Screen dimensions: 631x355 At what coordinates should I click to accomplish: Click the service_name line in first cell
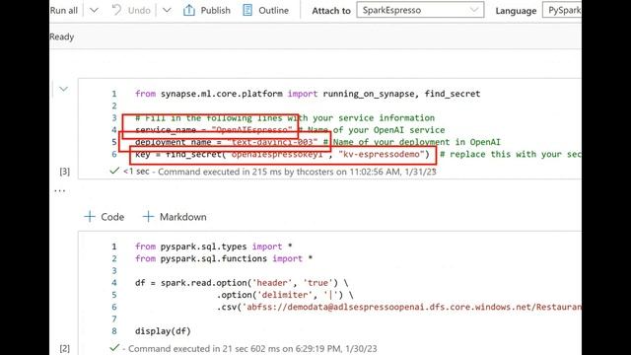point(290,130)
